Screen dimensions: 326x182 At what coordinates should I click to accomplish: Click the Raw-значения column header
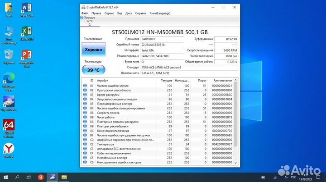[x=221, y=81]
